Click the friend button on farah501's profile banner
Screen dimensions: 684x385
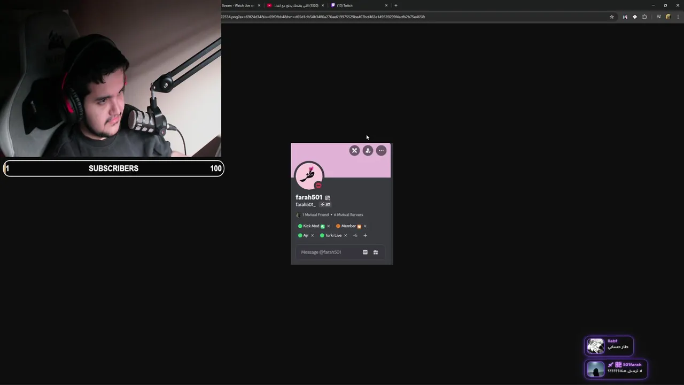pos(368,151)
